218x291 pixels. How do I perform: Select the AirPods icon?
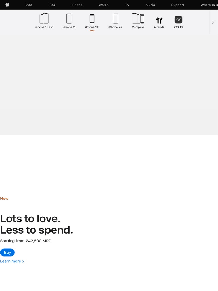(159, 20)
